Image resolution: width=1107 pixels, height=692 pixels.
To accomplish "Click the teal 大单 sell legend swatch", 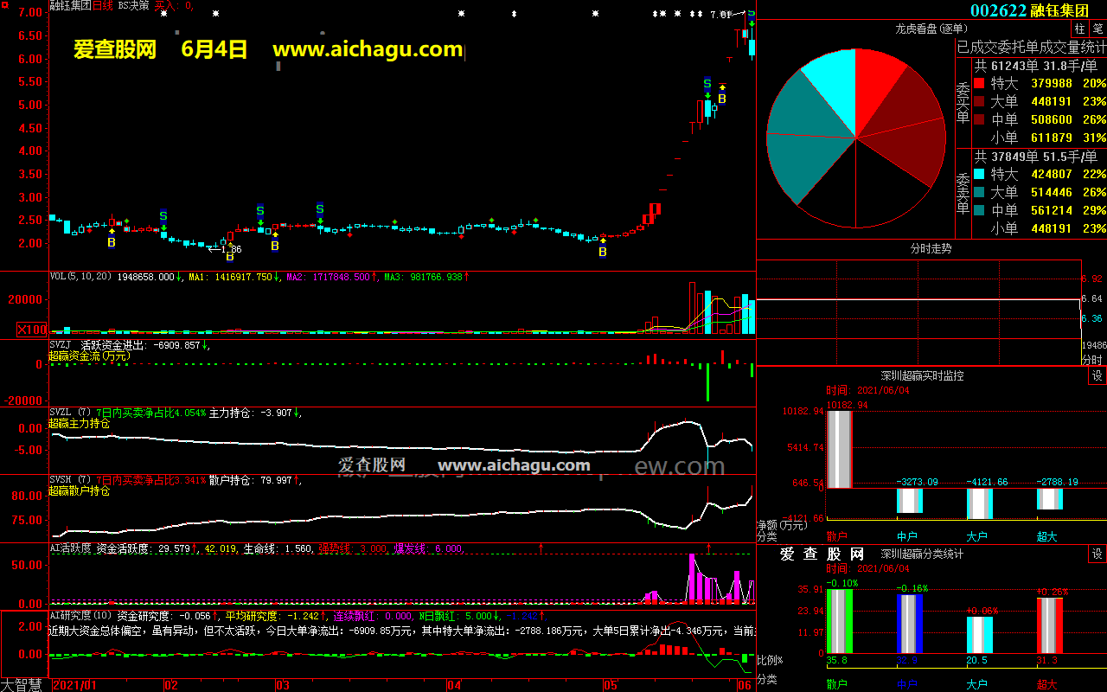I will [x=979, y=192].
